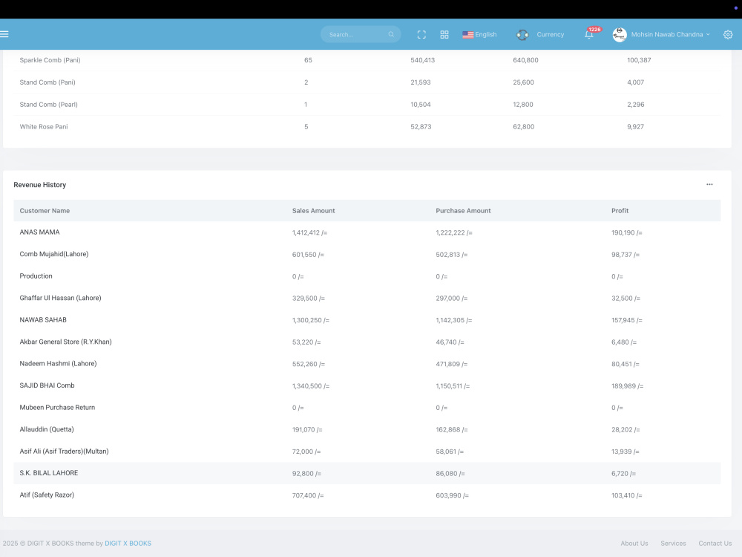Open notifications bell with 1226 badge
The width and height of the screenshot is (742, 557).
tap(589, 34)
